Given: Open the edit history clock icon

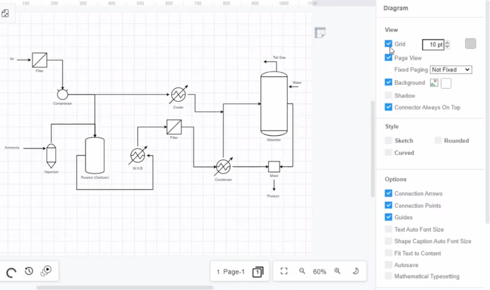Looking at the screenshot, I should click(29, 271).
